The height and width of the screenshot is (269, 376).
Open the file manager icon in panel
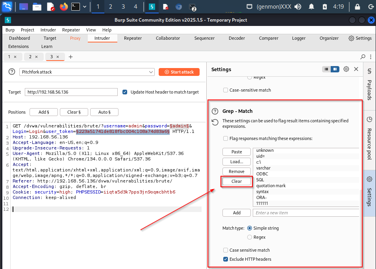coord(37,7)
